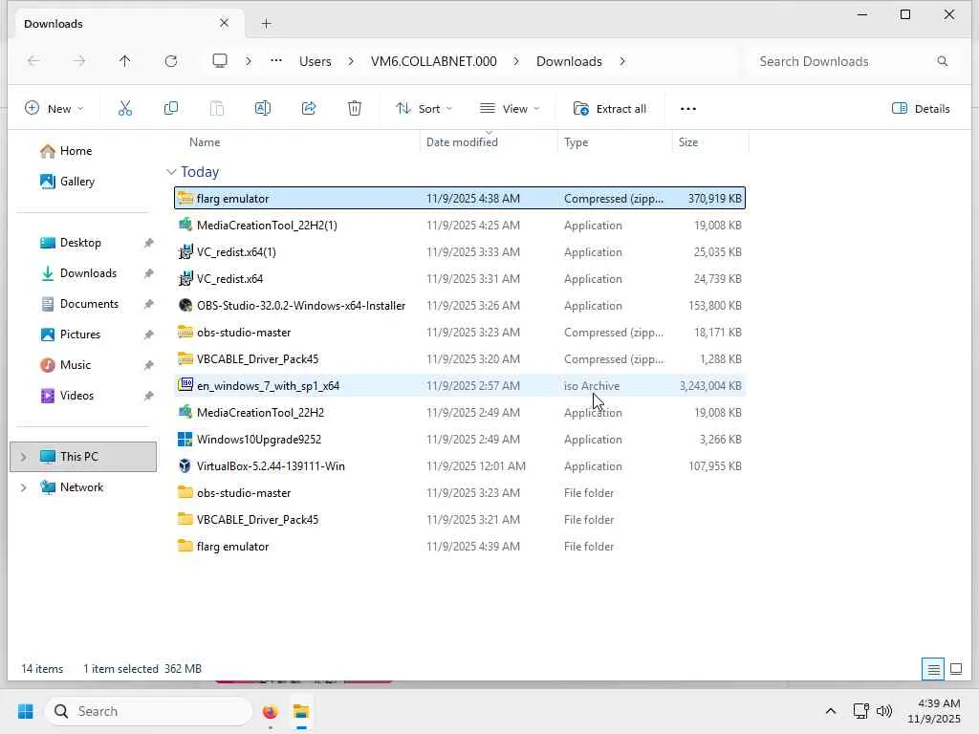Select the VC_redist.x64(1) file icon

[x=185, y=251]
